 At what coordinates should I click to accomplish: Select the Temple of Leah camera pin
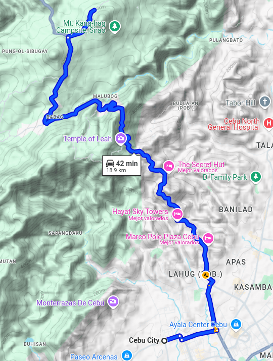121,138
